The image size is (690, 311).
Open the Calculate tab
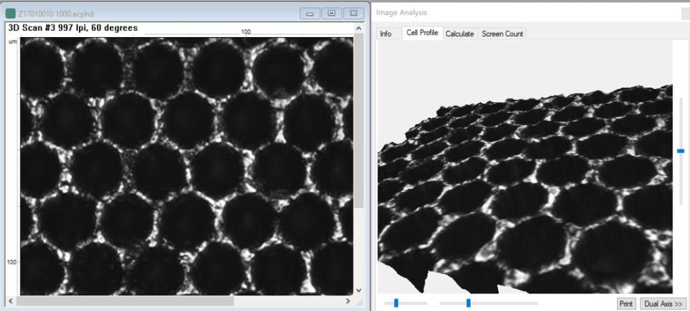[x=460, y=34]
